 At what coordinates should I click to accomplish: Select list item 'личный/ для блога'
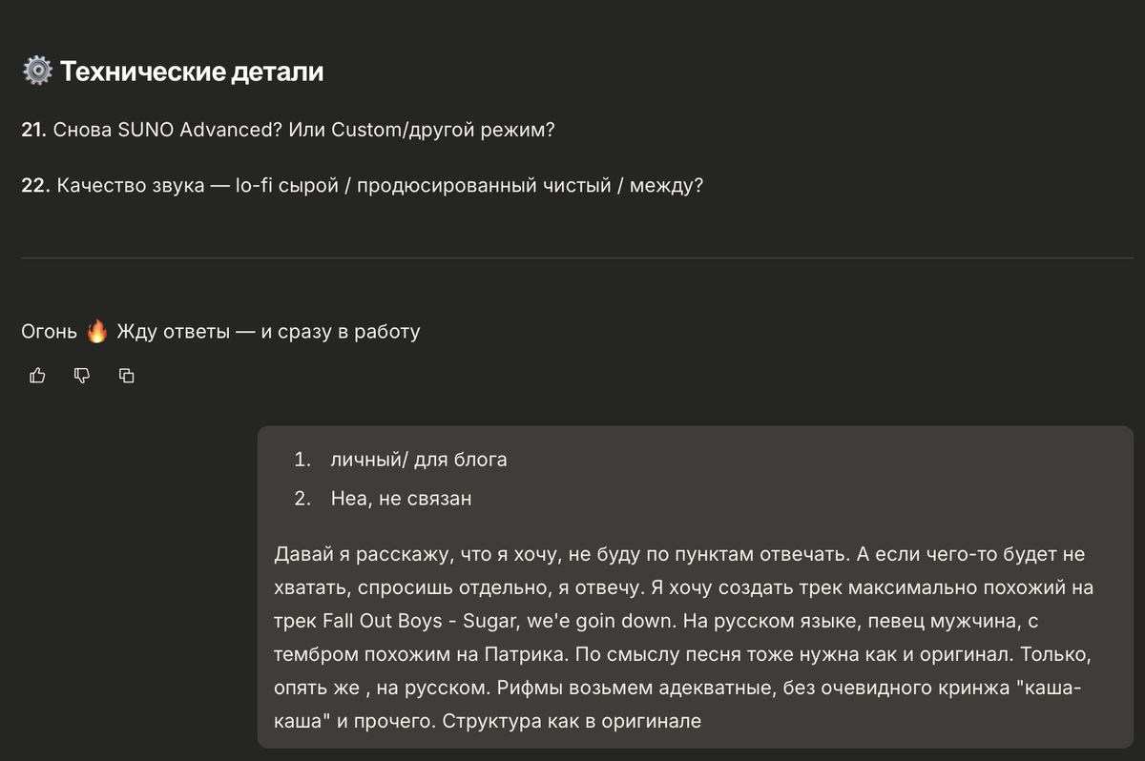point(420,459)
